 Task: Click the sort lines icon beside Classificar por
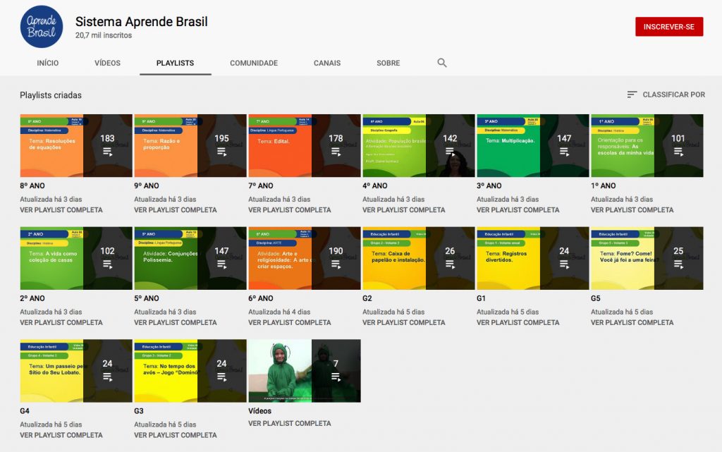632,94
